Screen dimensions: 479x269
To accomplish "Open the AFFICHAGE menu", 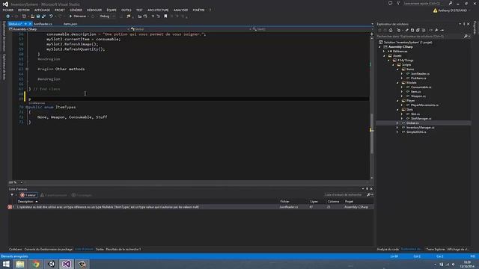I will click(x=42, y=10).
